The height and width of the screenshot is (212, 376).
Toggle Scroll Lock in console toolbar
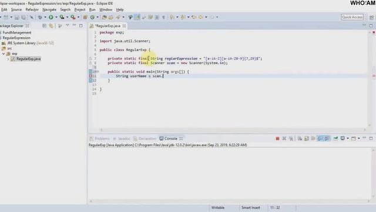[x=307, y=138]
